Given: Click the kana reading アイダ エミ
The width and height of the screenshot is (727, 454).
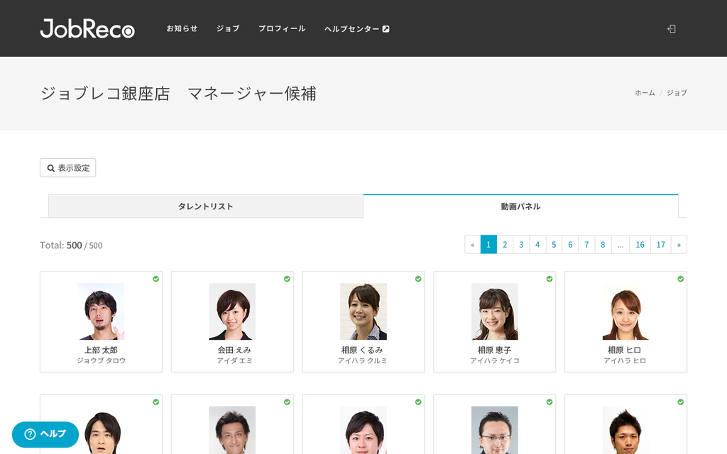Looking at the screenshot, I should 234,360.
